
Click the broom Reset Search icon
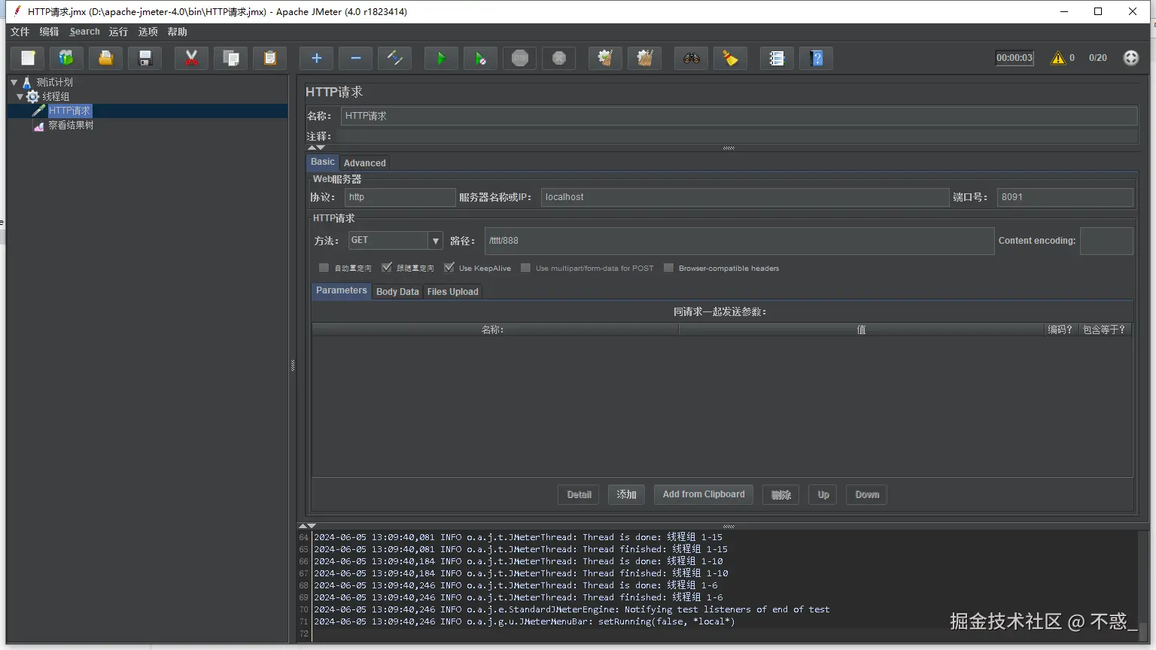point(730,59)
